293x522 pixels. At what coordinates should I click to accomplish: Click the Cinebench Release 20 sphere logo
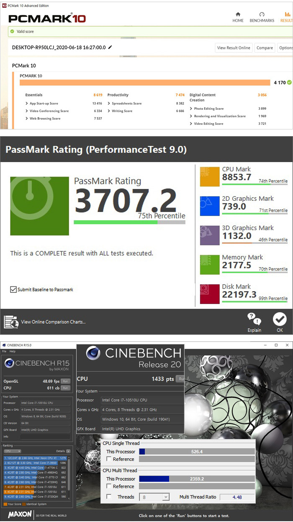(93, 354)
